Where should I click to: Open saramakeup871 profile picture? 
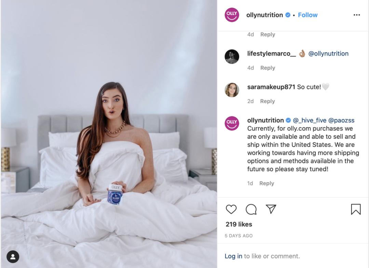[232, 90]
